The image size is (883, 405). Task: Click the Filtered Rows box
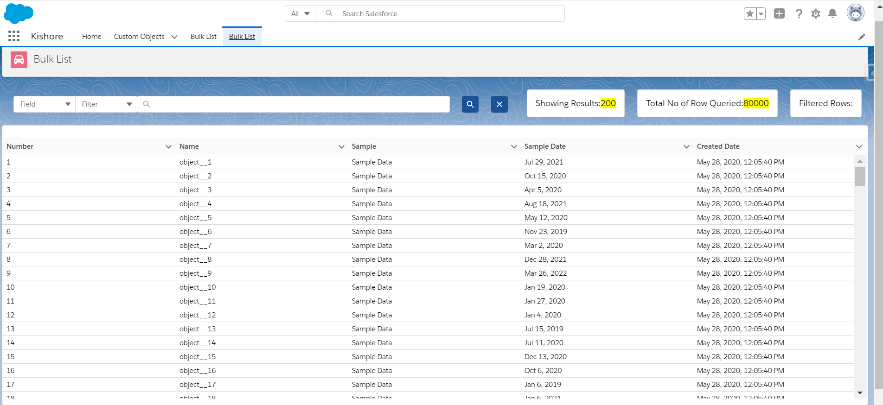pyautogui.click(x=825, y=103)
